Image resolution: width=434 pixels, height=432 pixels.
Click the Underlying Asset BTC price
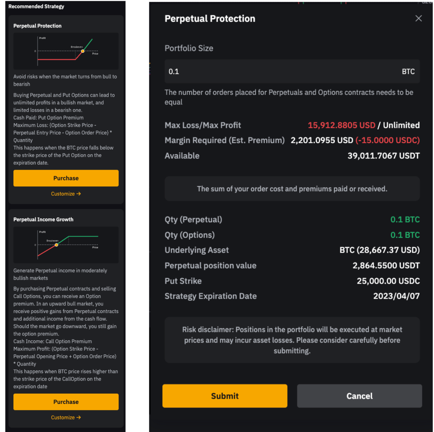pos(379,250)
